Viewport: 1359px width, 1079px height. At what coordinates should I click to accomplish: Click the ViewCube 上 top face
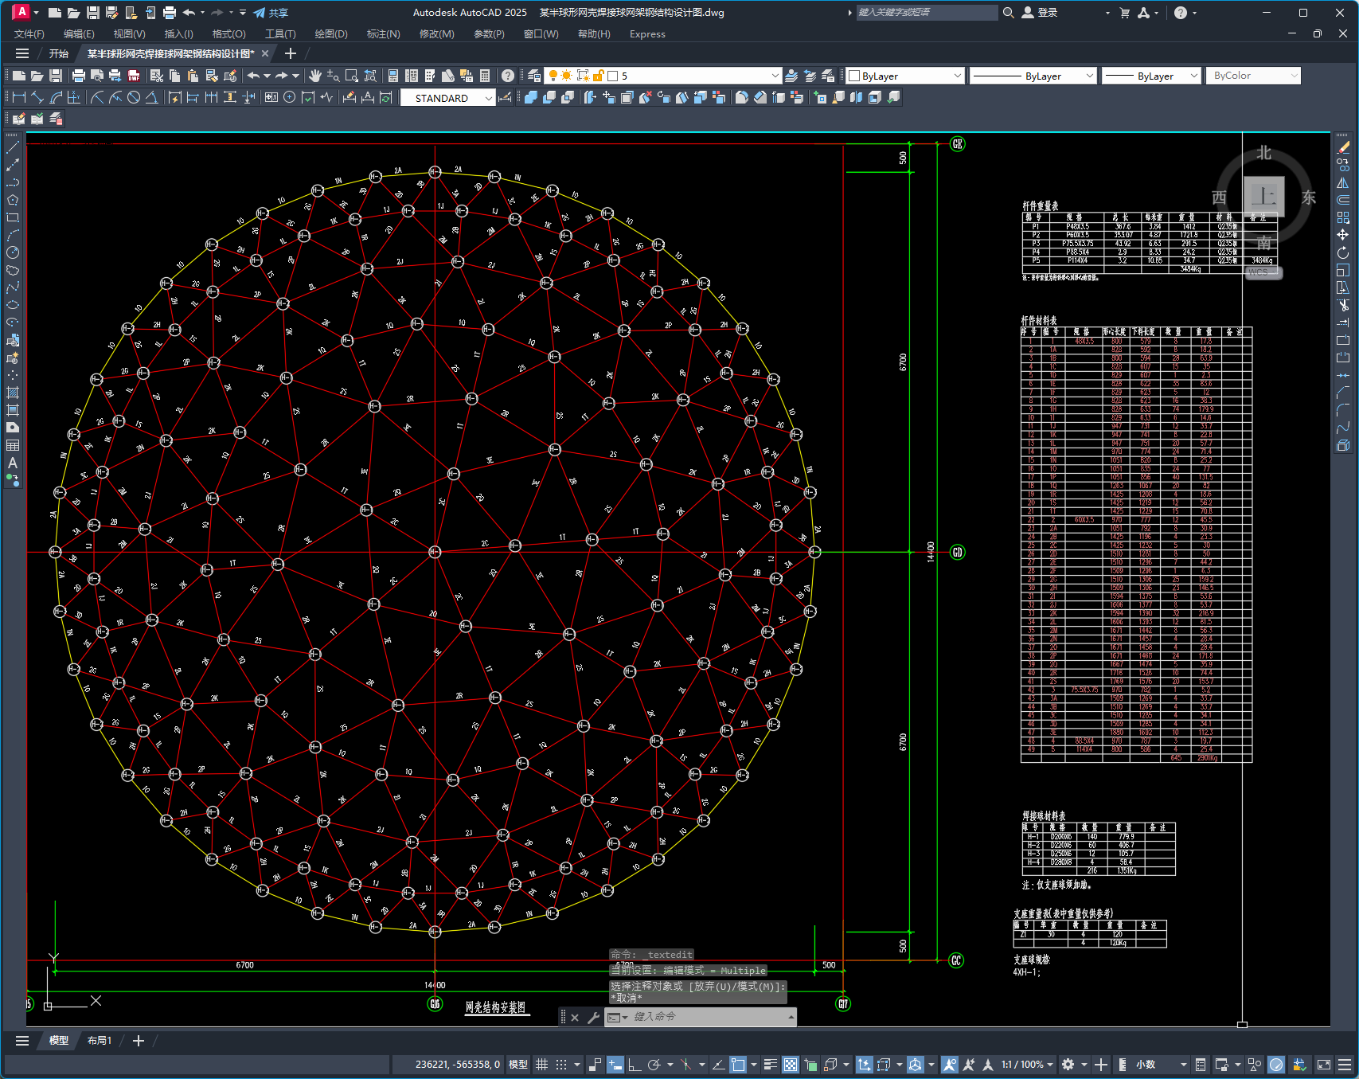pos(1263,196)
